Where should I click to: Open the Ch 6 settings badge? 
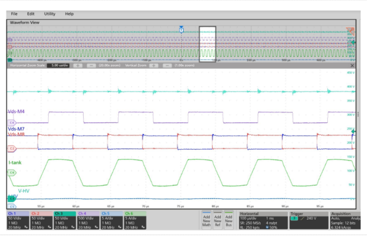135,220
